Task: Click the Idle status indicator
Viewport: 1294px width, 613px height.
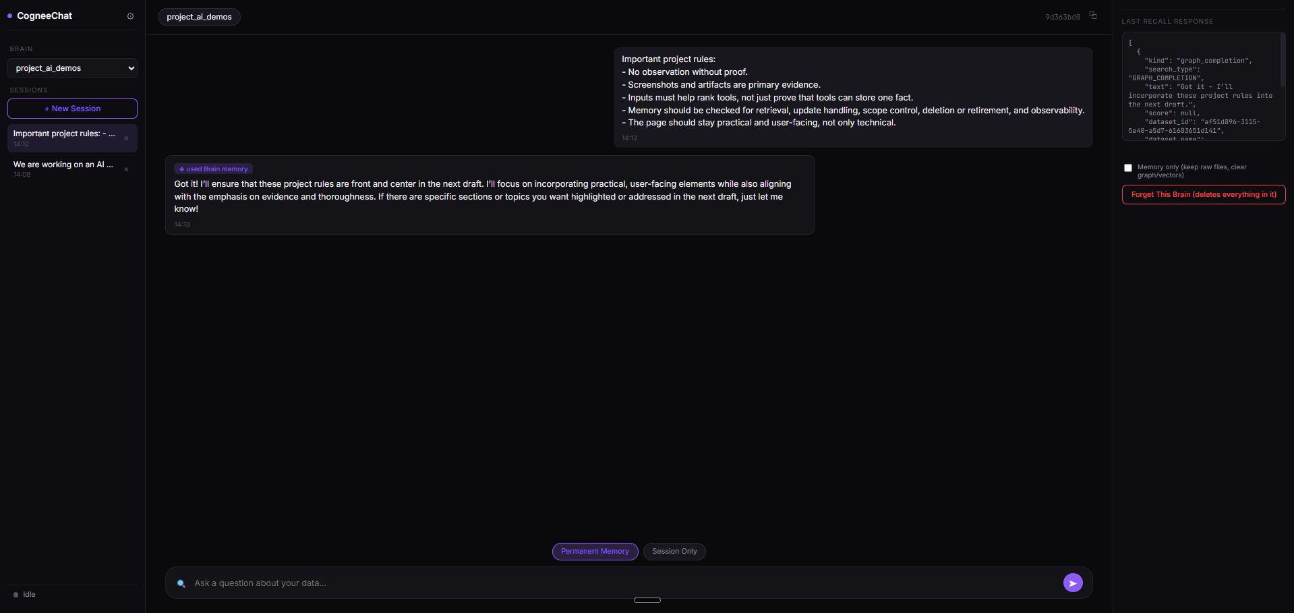Action: pos(24,594)
